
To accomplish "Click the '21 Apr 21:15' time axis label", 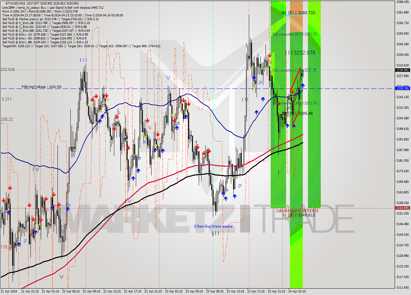I will point(30,291).
